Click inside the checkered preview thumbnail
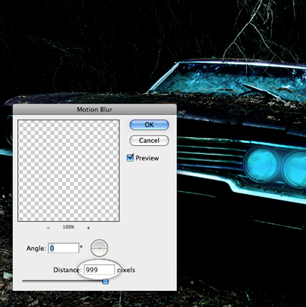The image size is (306, 307). 68,171
